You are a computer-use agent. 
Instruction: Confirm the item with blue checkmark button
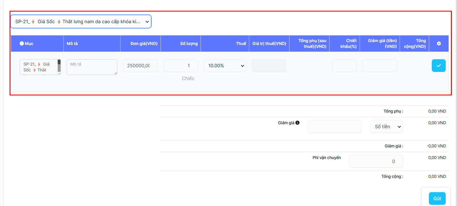438,66
